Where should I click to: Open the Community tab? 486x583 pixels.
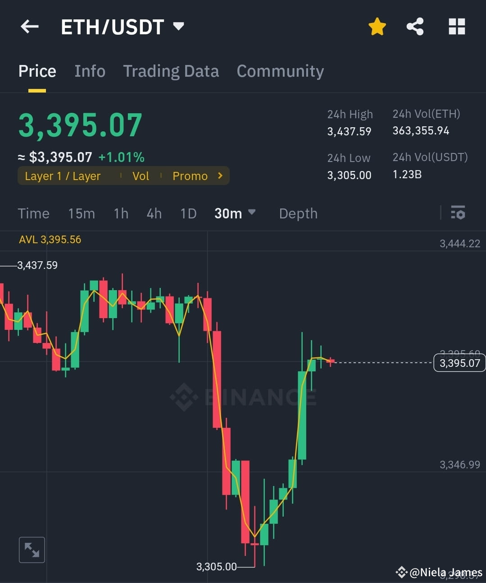280,71
